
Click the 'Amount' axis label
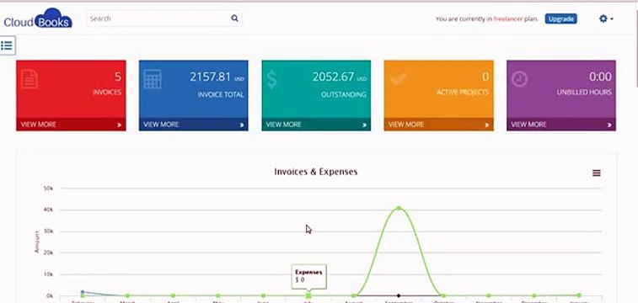pos(37,242)
